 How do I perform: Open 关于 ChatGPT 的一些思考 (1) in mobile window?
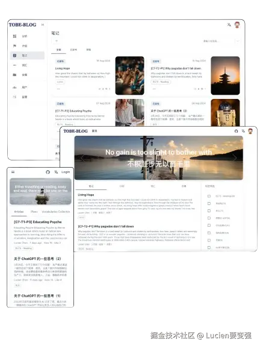(37, 296)
